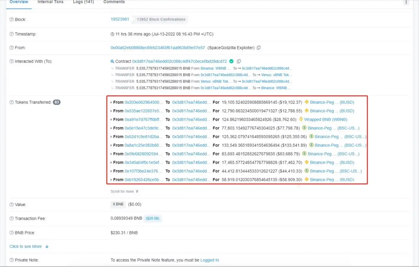Open Binance-Peg (BUSD) token in 19,105.52 row
Viewport: 419px width, 267px height.
[x=332, y=102]
